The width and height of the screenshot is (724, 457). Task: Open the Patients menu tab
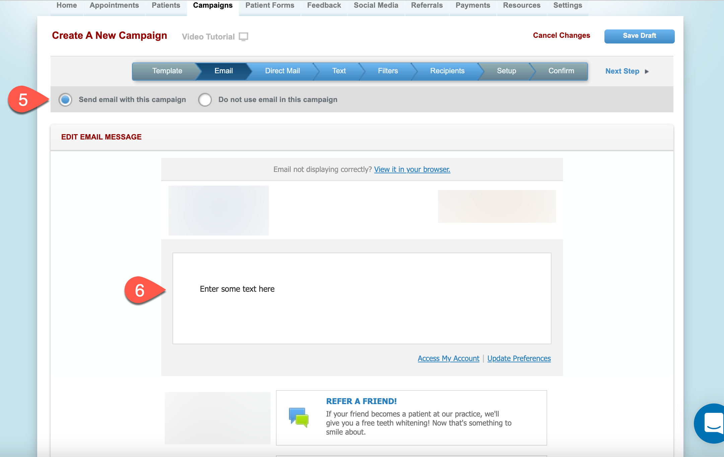(166, 6)
